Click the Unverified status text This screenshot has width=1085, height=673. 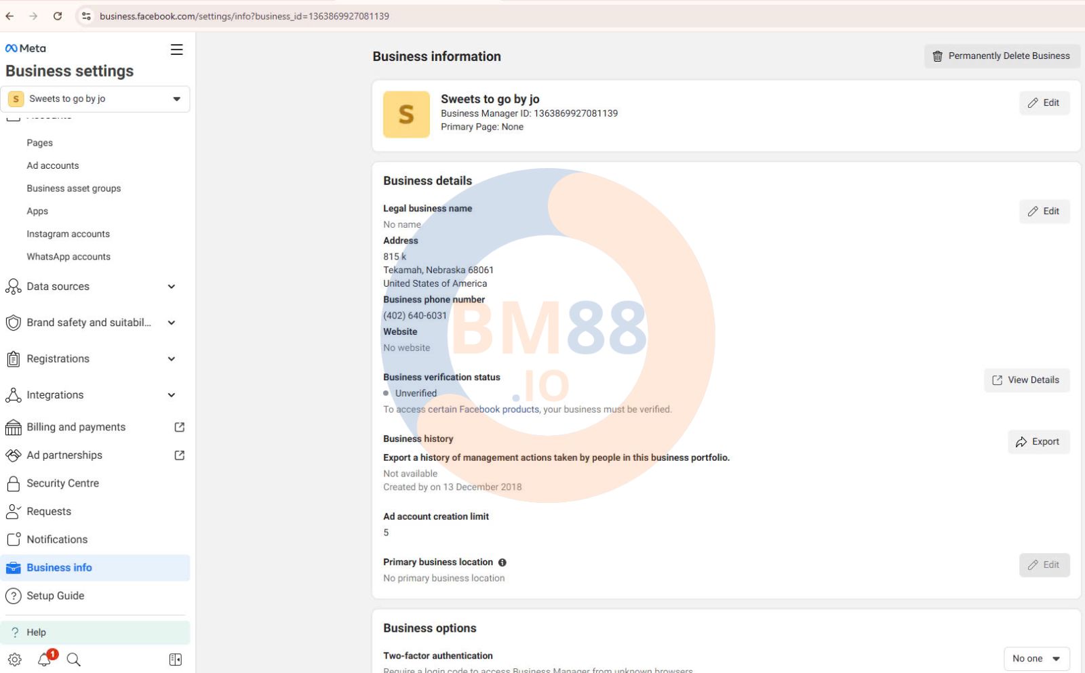click(416, 394)
